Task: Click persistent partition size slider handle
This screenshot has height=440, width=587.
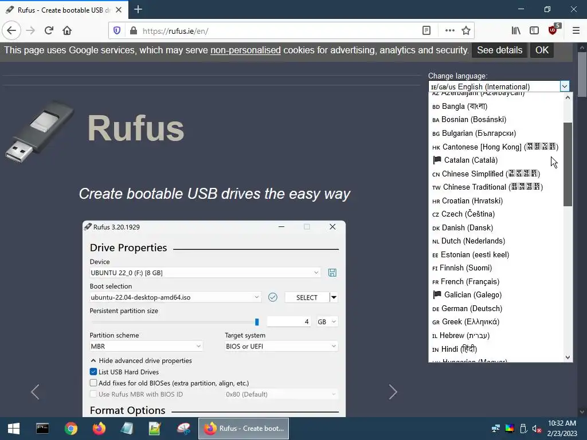Action: [x=257, y=322]
